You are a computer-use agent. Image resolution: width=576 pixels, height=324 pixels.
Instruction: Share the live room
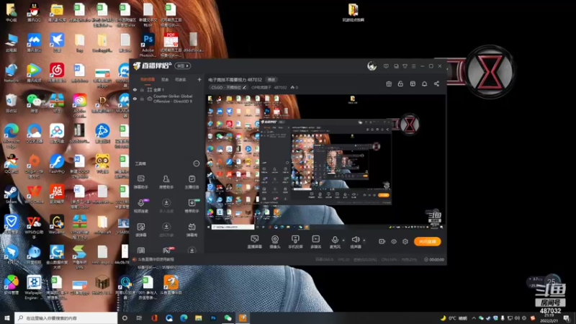pos(436,84)
